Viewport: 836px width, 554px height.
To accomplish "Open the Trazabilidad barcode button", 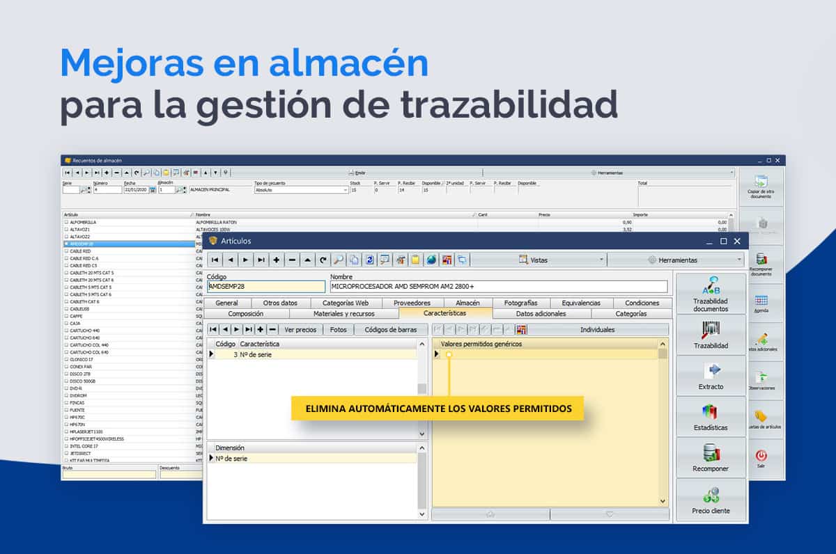I will [710, 335].
